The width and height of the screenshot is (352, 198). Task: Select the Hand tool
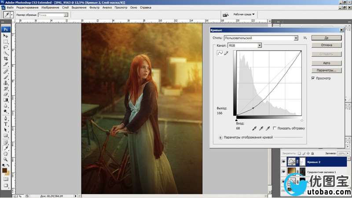tap(6, 154)
